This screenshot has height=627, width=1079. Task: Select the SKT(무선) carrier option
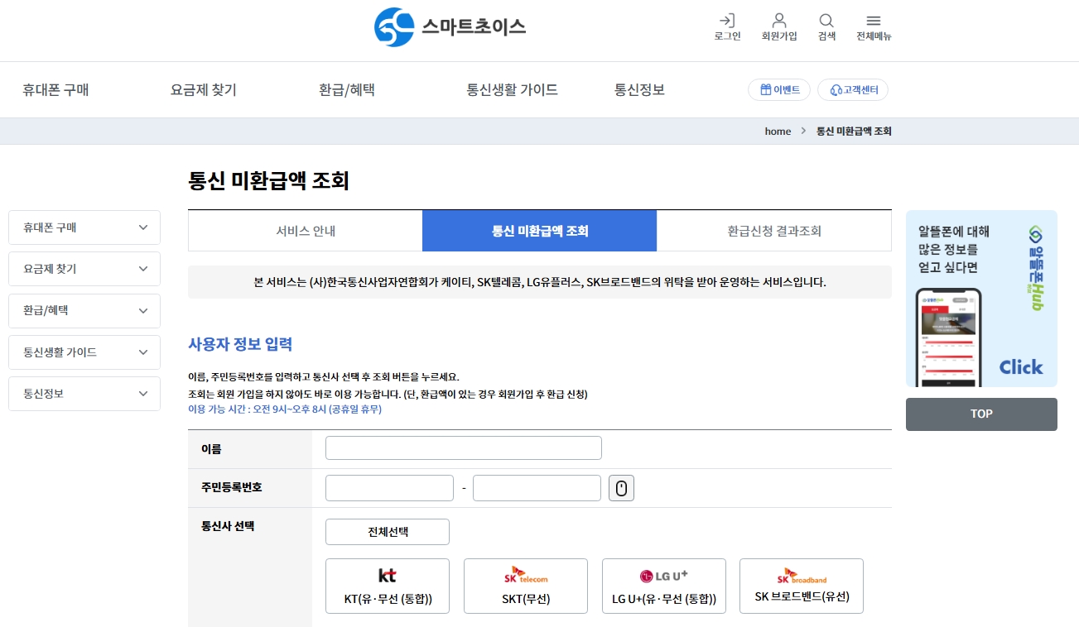click(525, 586)
